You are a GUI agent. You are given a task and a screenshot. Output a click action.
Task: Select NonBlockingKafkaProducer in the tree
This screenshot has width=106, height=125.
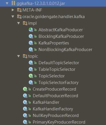tap(65, 50)
